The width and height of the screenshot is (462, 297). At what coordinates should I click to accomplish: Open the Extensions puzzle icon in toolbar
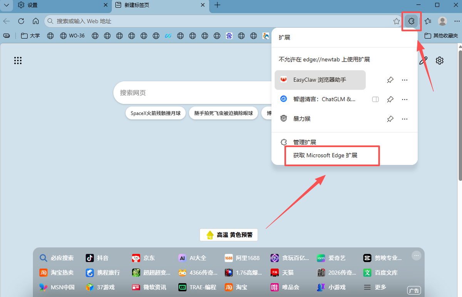pos(411,21)
